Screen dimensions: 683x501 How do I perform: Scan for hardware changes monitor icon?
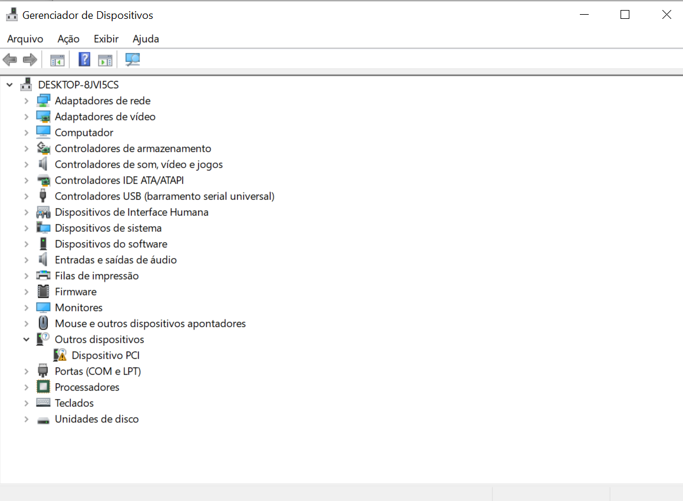click(x=133, y=60)
